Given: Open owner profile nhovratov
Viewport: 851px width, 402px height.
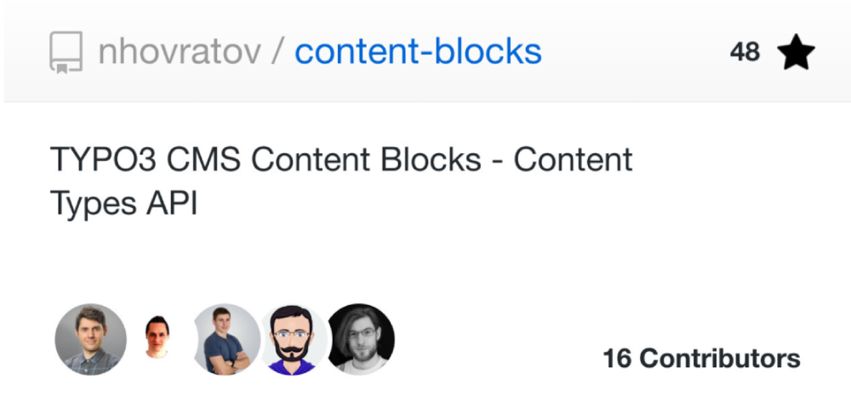Looking at the screenshot, I should coord(179,52).
